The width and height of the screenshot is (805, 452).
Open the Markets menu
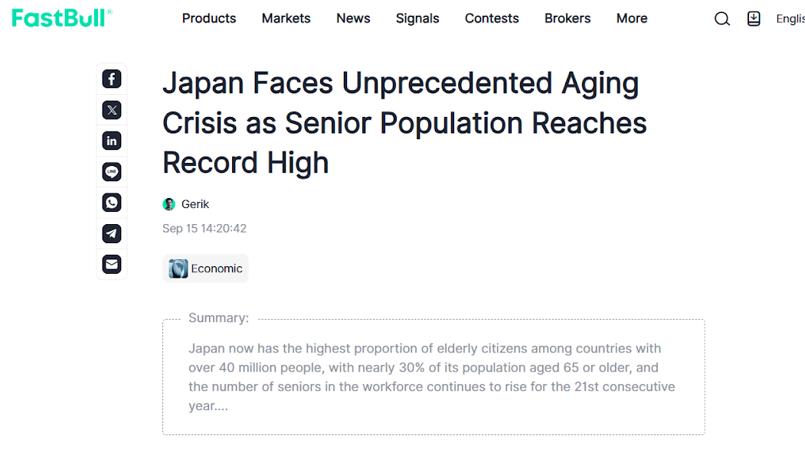click(286, 18)
